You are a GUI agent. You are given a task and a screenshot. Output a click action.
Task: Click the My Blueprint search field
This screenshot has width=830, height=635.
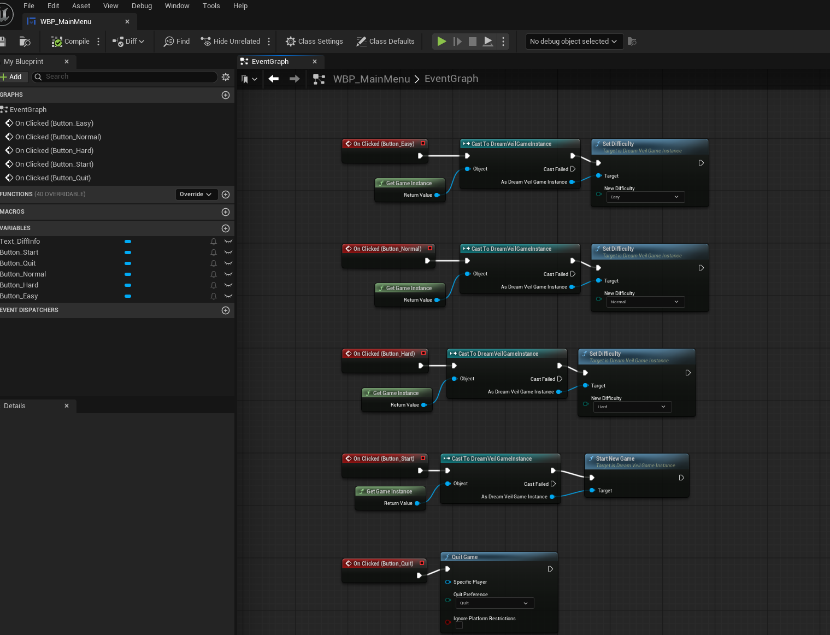click(125, 77)
